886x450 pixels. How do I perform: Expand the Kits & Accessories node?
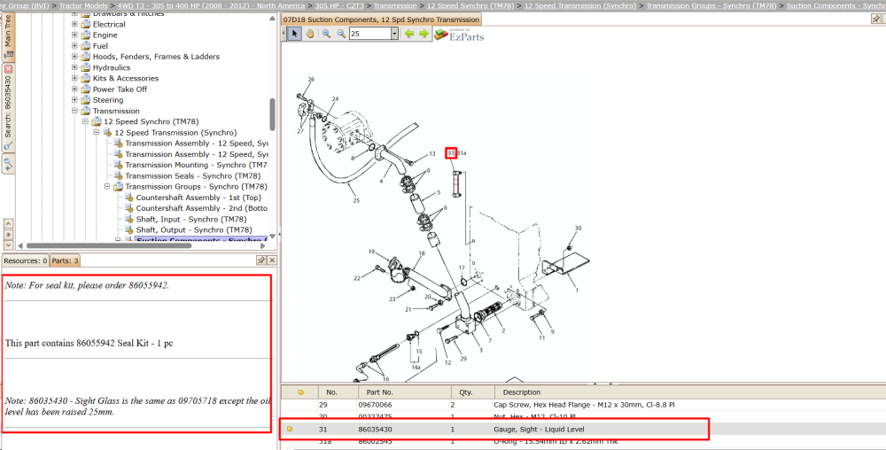pos(74,79)
